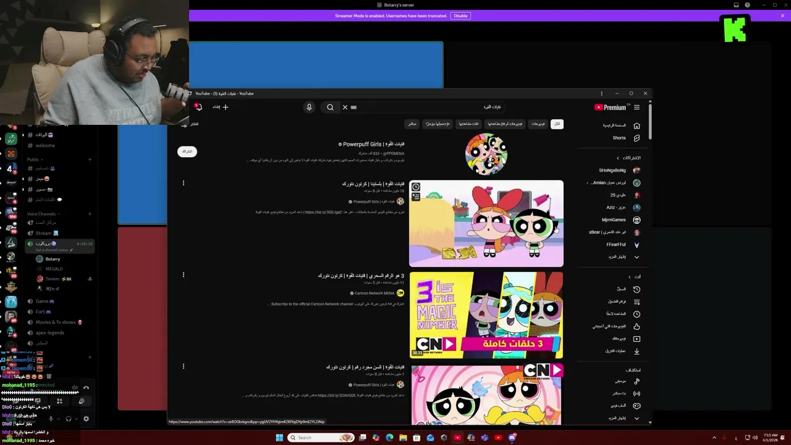Open xBear subscription channel

(614, 232)
